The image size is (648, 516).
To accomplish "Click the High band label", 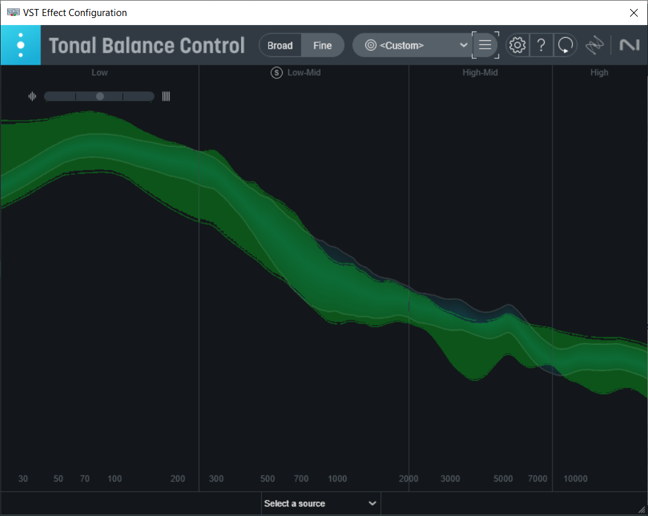I will 599,72.
